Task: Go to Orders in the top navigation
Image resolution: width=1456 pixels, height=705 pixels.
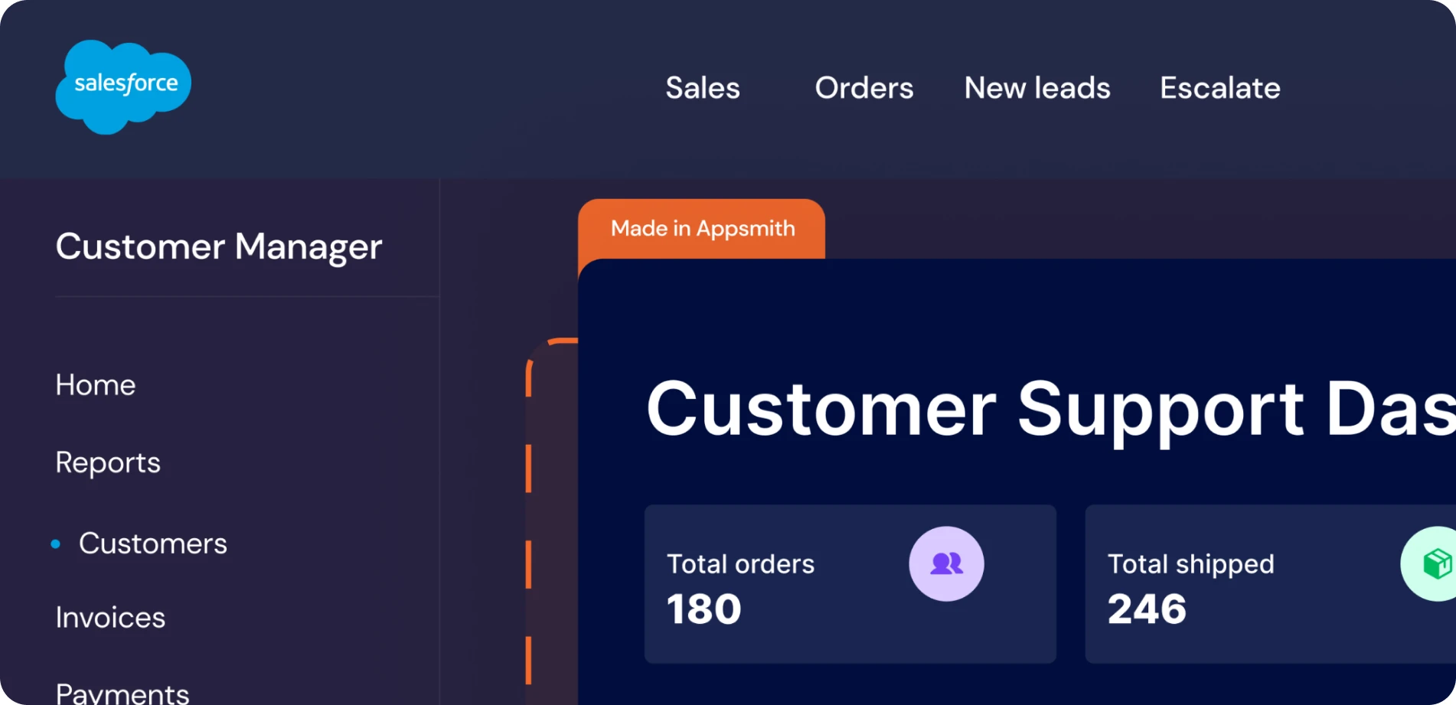Action: click(864, 88)
